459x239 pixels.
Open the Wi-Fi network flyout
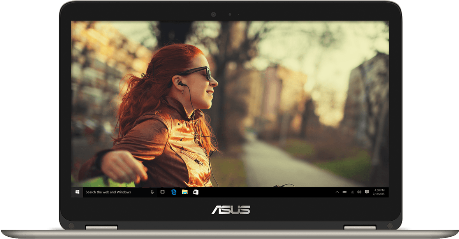tap(352, 192)
